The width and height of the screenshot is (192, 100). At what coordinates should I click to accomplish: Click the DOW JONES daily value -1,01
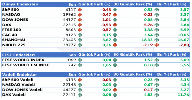106,20
